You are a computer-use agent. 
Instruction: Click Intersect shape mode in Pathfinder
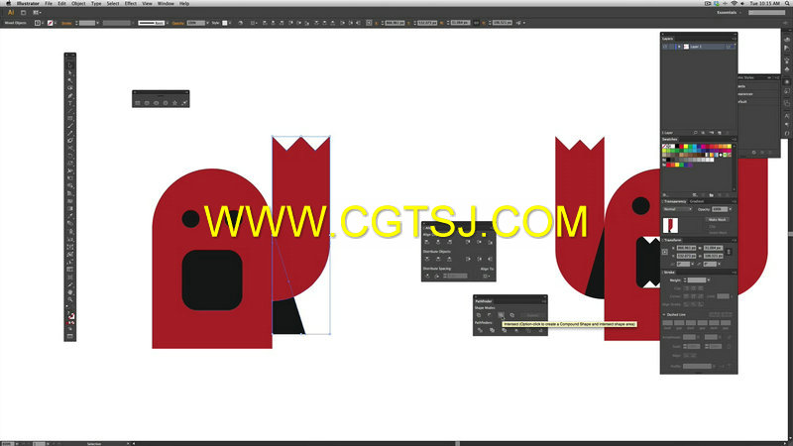coord(501,315)
